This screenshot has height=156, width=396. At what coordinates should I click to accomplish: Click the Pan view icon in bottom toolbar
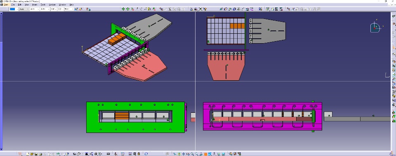tap(184, 154)
